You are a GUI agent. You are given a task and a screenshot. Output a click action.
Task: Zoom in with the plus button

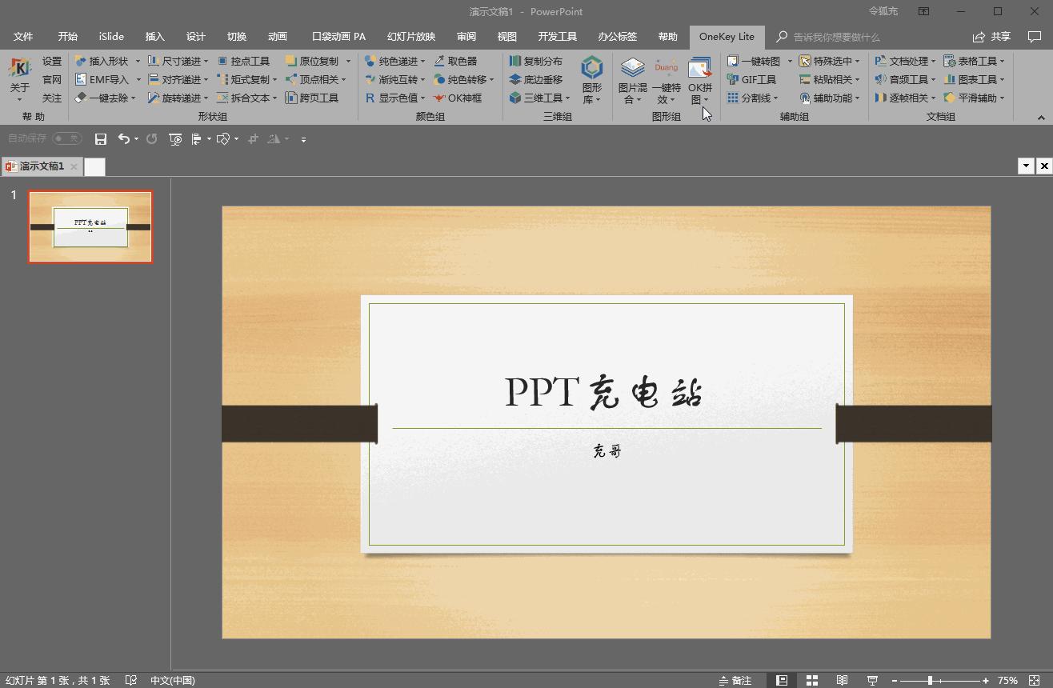click(x=986, y=680)
